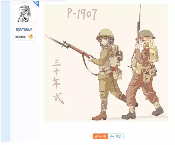Click the 三十年式 vertical caption in illustration
The image size is (175, 145).
(x=58, y=82)
